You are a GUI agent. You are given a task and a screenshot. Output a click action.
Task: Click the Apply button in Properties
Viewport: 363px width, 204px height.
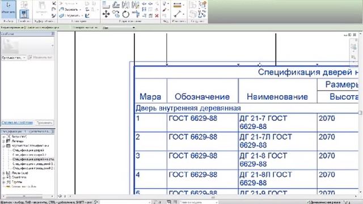(x=44, y=122)
